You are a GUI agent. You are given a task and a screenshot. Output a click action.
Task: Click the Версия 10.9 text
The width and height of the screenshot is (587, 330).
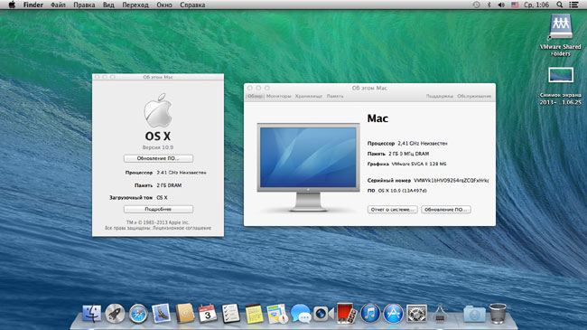158,147
